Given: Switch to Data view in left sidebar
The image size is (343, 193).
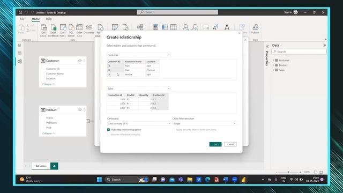Looking at the screenshot, I should [19, 53].
